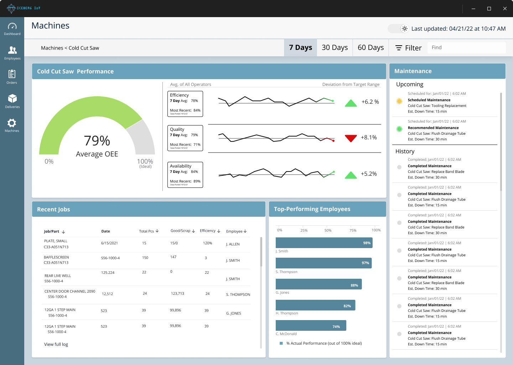
Task: Open View full log link
Action: [56, 344]
